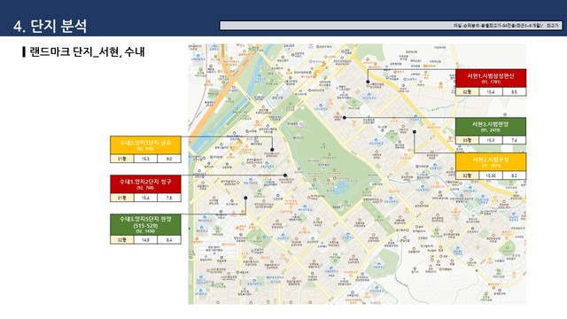
Task: Click the black bullet bar before 랜드마크 단지
Action: (x=24, y=51)
